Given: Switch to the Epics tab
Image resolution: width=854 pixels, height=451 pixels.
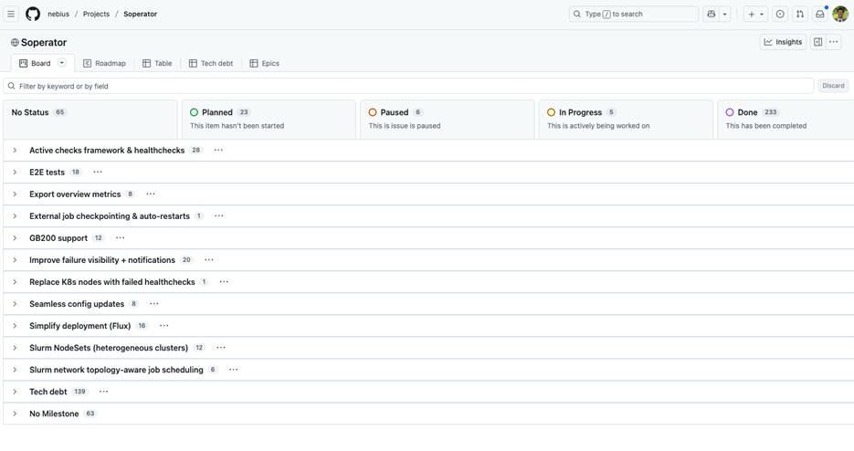Looking at the screenshot, I should 265,63.
